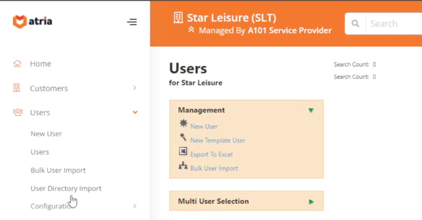Click the wand New Template User icon
Image resolution: width=422 pixels, height=220 pixels.
pos(183,137)
